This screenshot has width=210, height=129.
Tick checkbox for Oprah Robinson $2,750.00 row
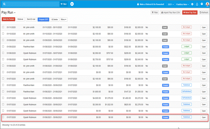3,59
